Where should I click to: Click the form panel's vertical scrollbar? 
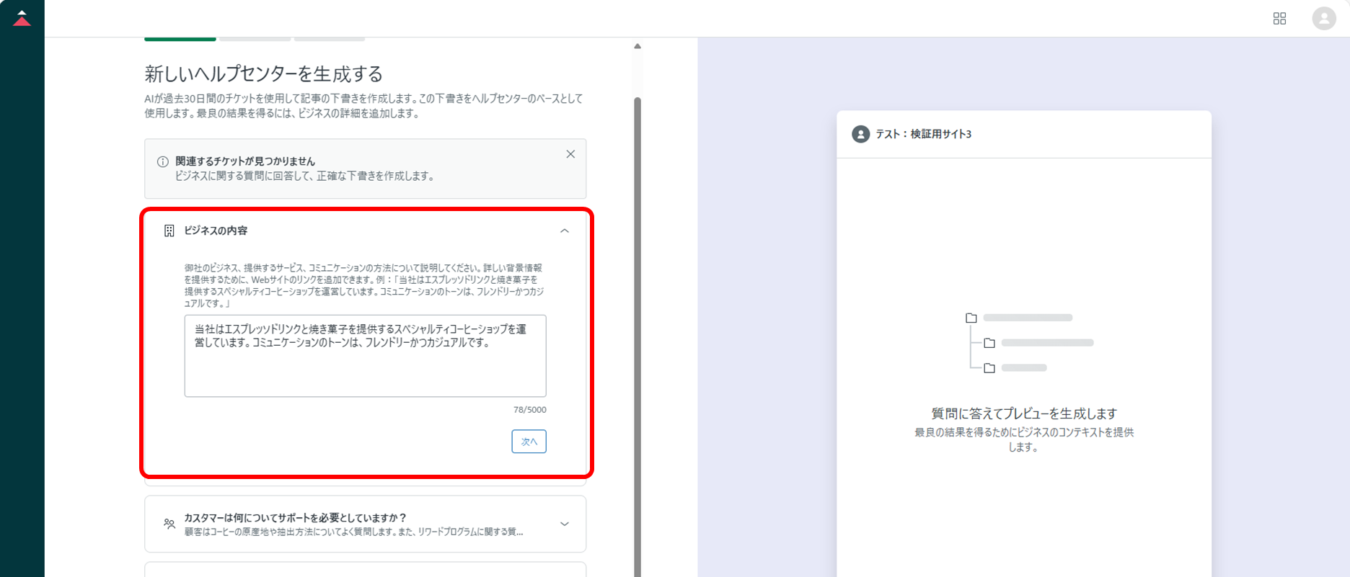637,324
